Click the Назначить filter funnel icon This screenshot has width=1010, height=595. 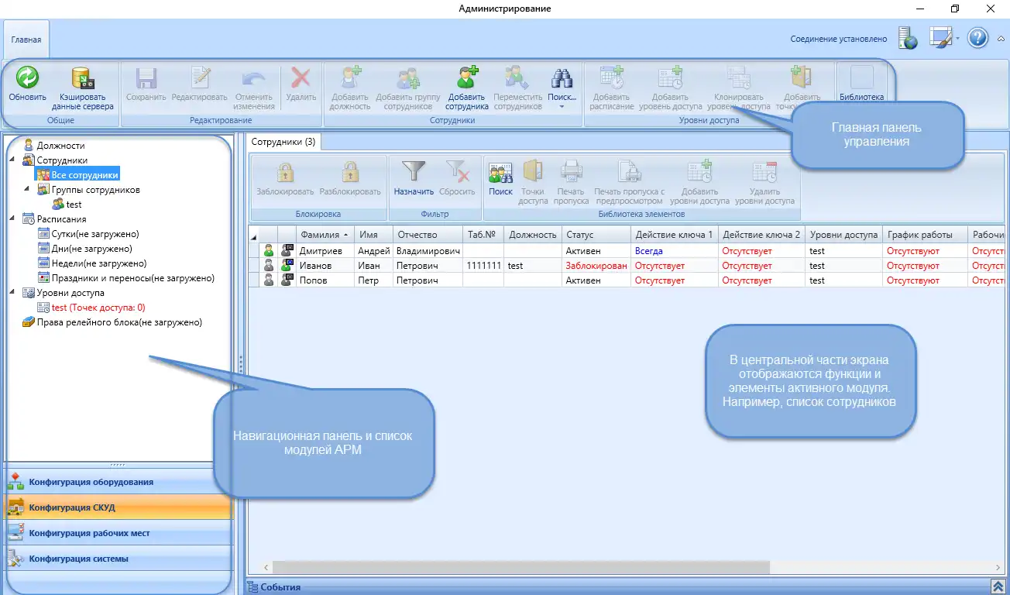click(414, 173)
